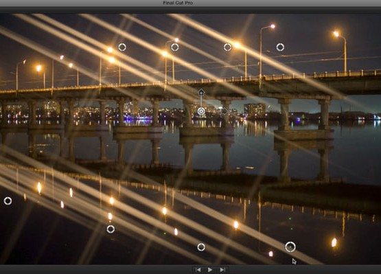Go to next edit point button
This screenshot has height=274, width=381.
pyautogui.click(x=222, y=270)
